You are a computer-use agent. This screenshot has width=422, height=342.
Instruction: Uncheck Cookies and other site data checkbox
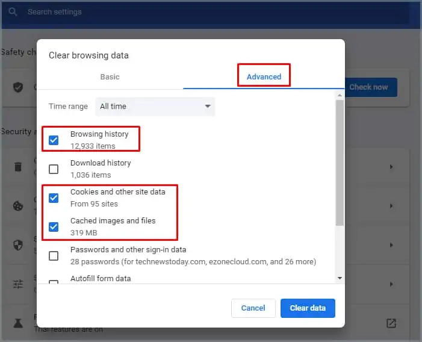tap(54, 197)
